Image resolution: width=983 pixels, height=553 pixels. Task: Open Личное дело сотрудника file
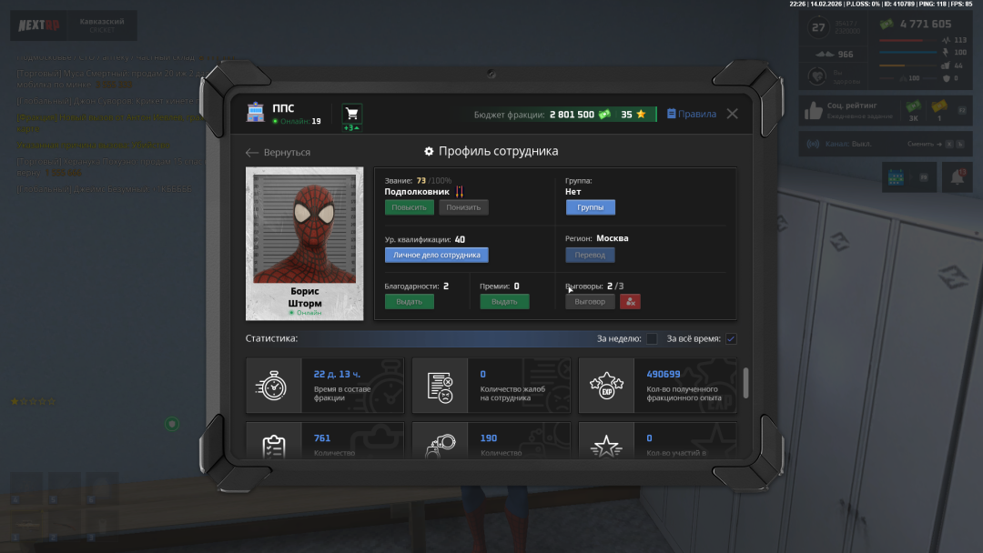coord(436,255)
